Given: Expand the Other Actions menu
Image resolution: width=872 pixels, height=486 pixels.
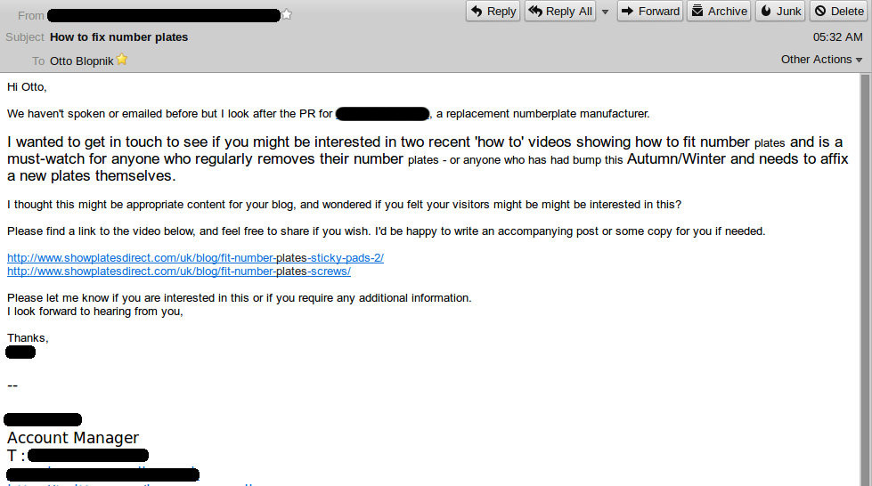Looking at the screenshot, I should pos(821,59).
